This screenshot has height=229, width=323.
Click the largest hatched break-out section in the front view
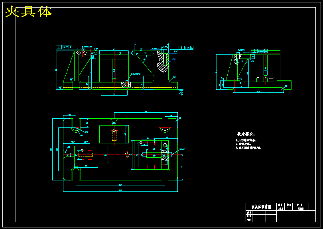163,61
